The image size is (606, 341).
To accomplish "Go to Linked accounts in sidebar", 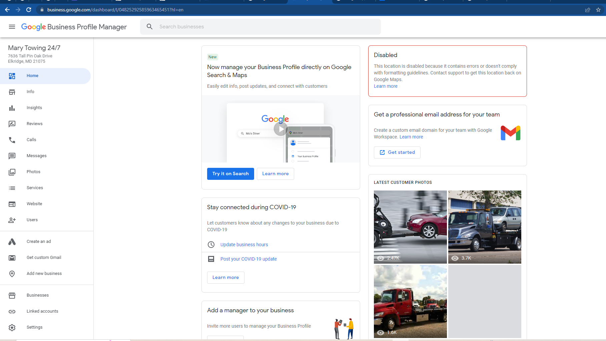I will [x=45, y=311].
